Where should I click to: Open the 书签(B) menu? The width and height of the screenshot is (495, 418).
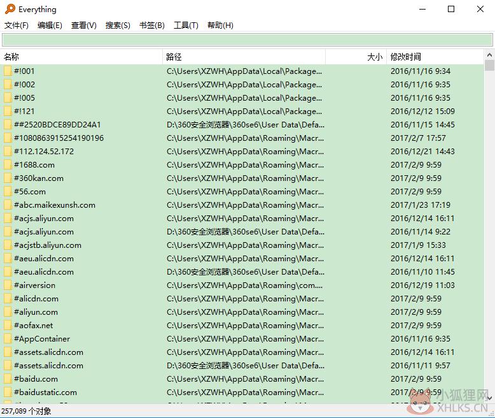pyautogui.click(x=152, y=25)
